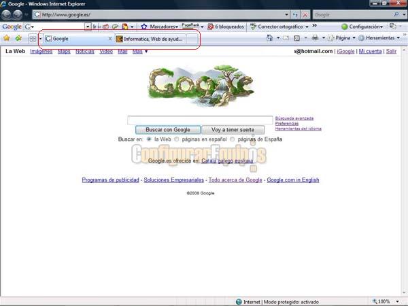
Task: Click the Voy a tener suerte button
Action: (233, 130)
